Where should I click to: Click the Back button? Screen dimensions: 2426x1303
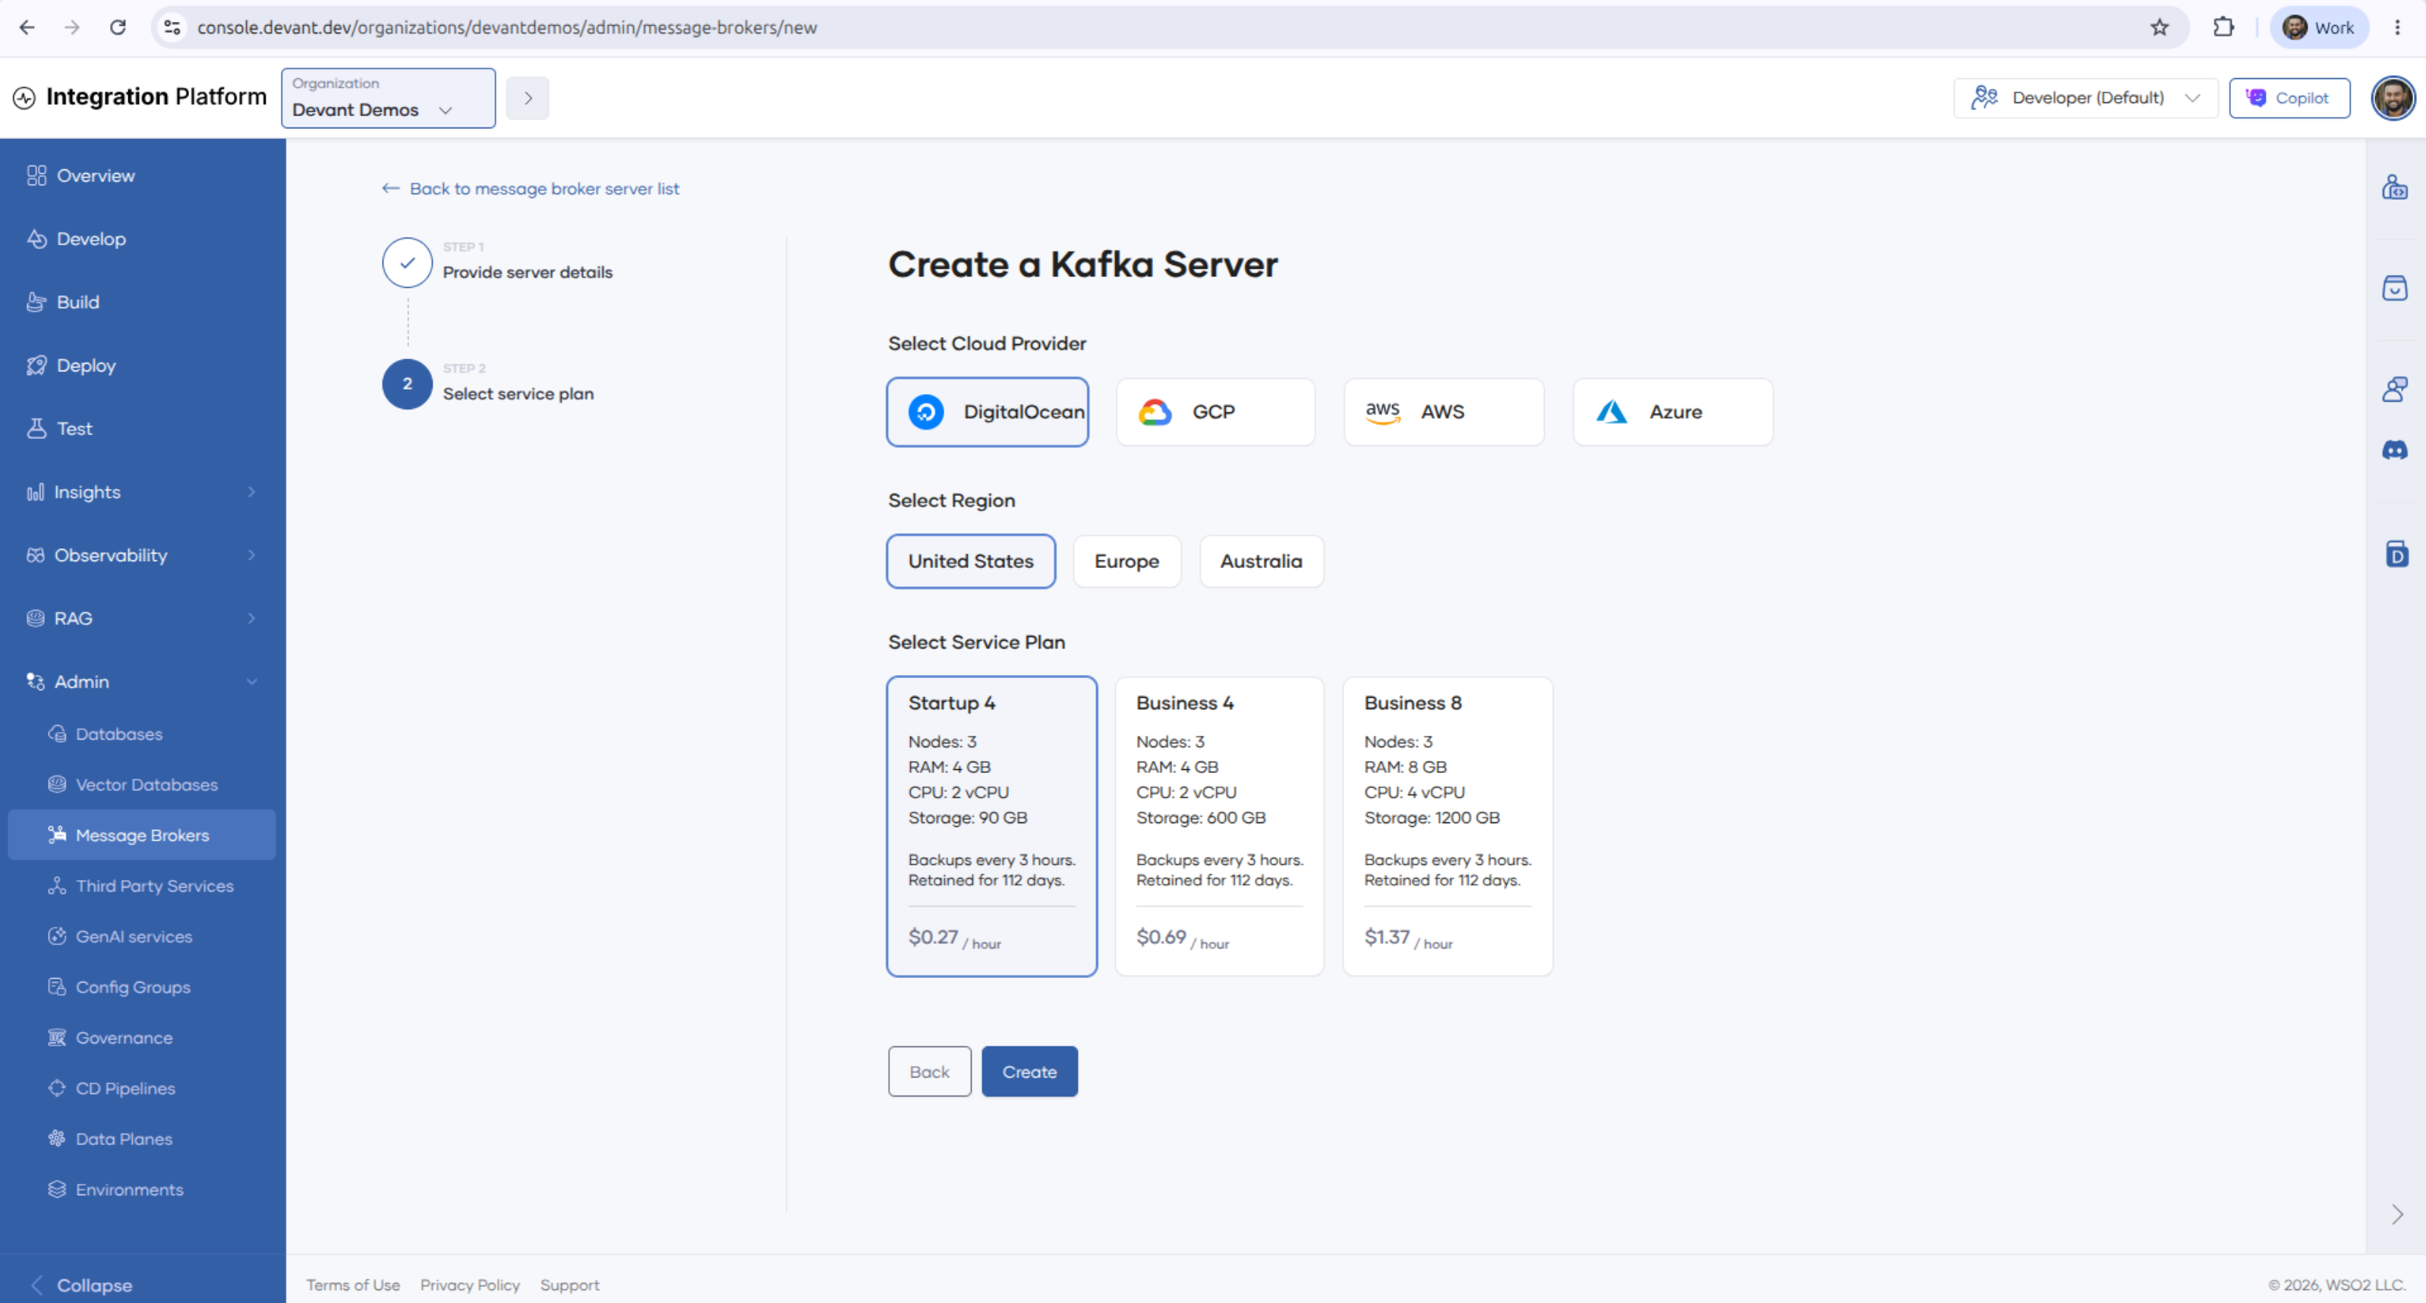(x=930, y=1071)
